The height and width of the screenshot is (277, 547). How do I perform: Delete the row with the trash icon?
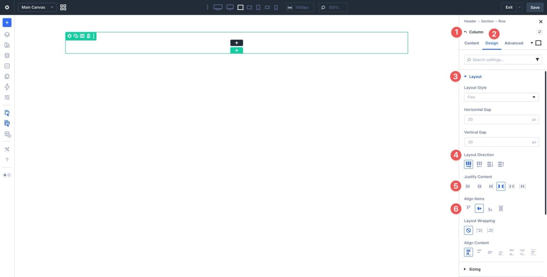click(88, 36)
